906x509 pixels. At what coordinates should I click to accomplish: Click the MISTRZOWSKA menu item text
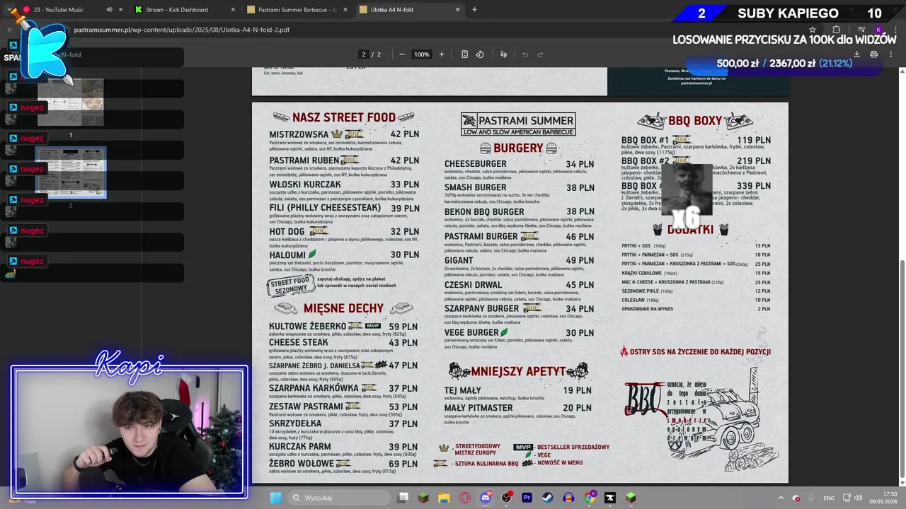coord(299,134)
